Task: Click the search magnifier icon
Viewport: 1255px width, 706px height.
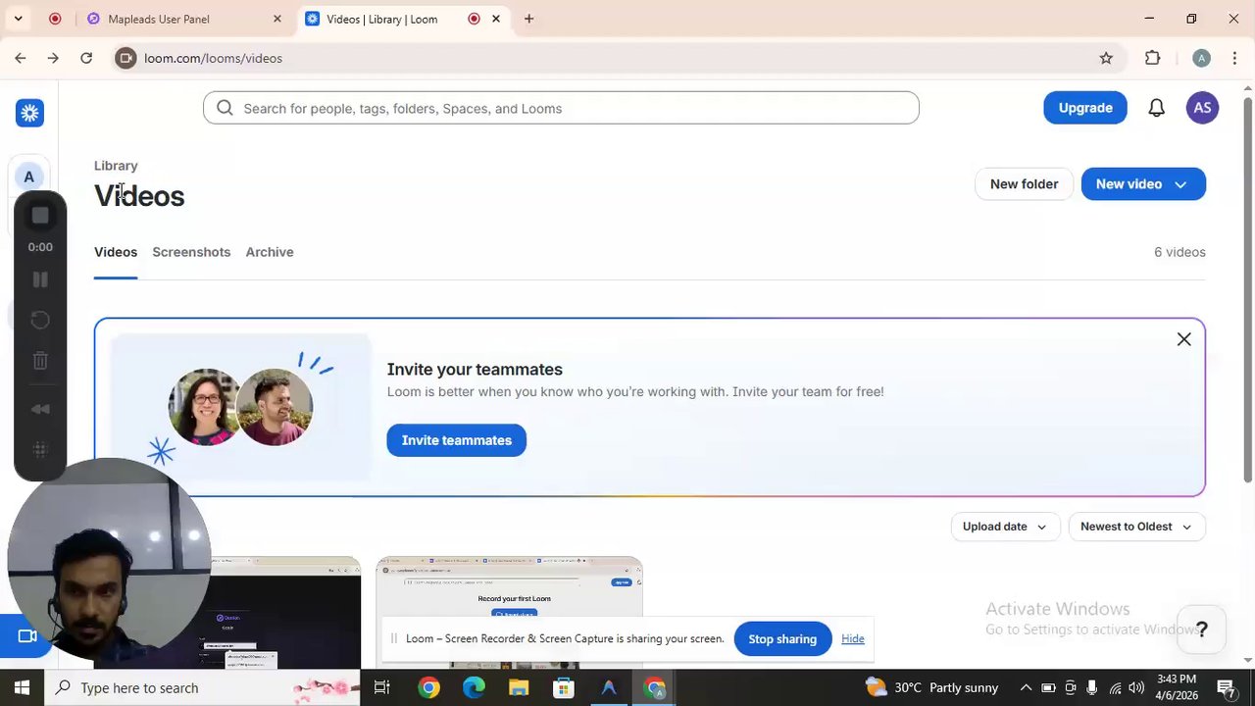Action: click(225, 108)
